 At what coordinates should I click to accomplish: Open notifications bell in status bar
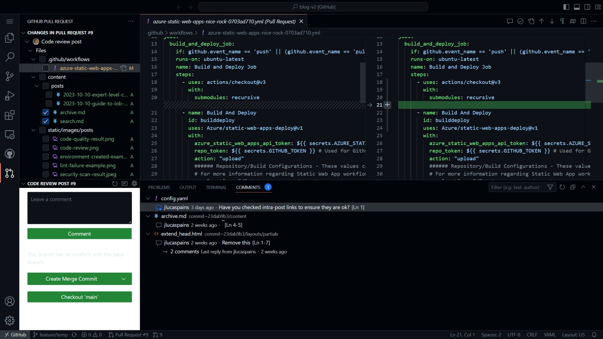[594, 335]
